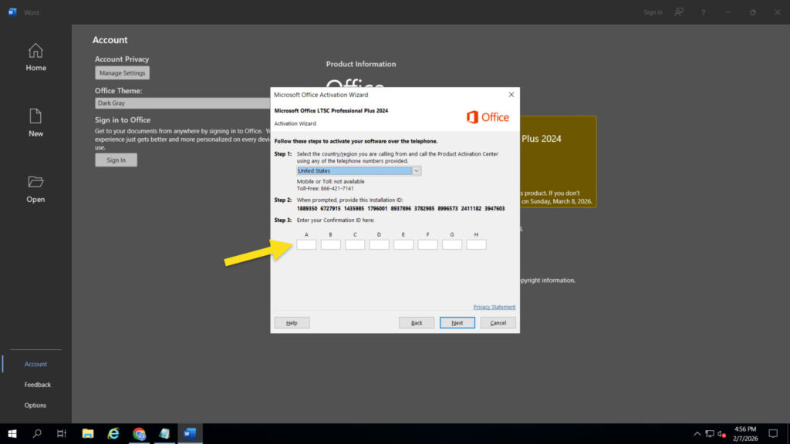Click Confirmation ID field H
The width and height of the screenshot is (790, 444).
pyautogui.click(x=476, y=244)
